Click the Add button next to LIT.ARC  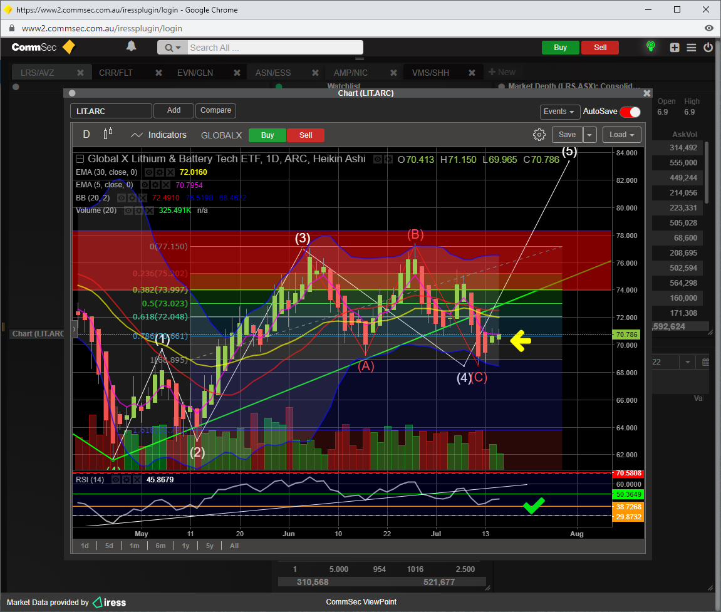[174, 110]
